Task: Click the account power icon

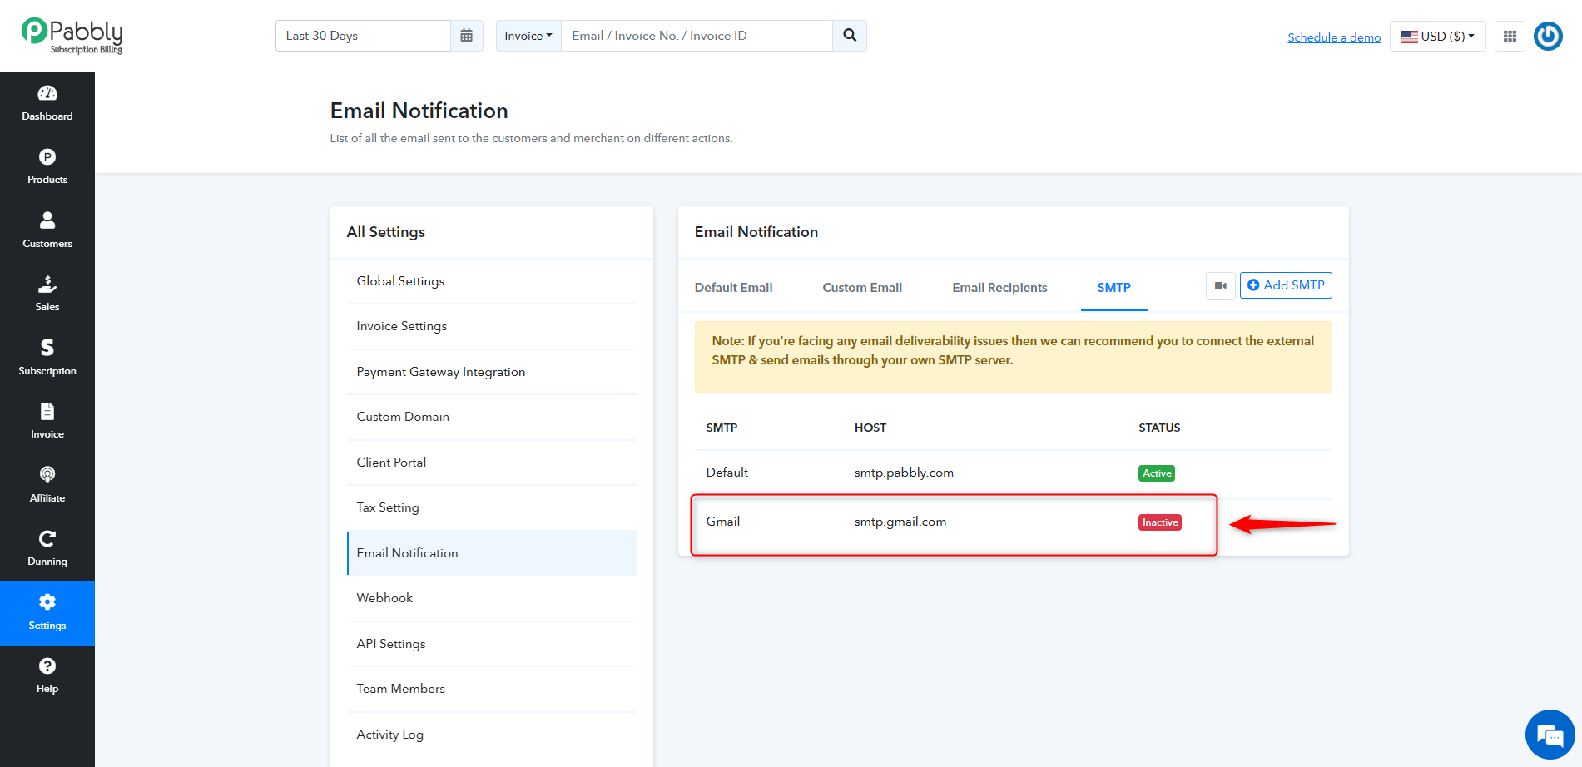Action: coord(1548,37)
